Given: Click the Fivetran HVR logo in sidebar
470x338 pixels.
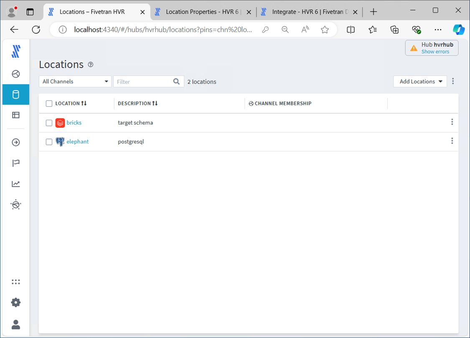Looking at the screenshot, I should [x=16, y=51].
